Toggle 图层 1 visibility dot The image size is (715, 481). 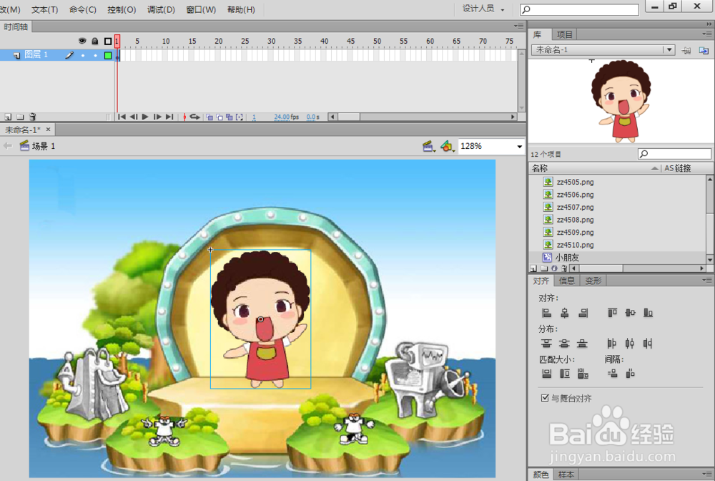tap(82, 55)
